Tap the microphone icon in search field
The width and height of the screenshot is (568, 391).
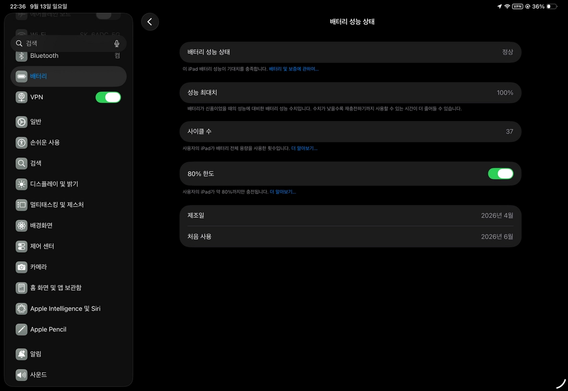(x=116, y=43)
